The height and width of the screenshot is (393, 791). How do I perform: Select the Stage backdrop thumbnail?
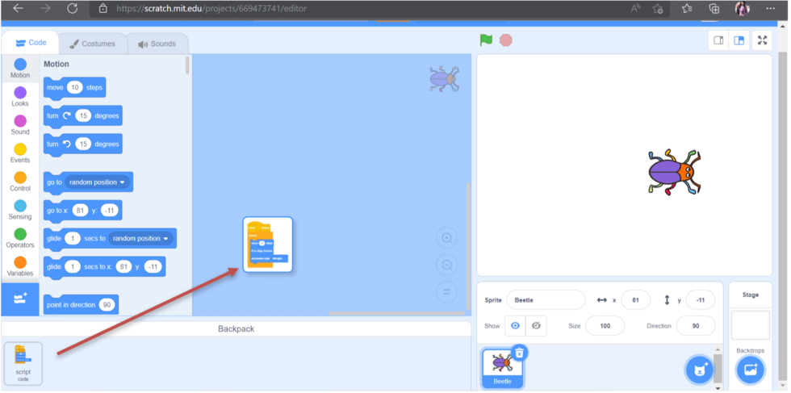pos(750,325)
